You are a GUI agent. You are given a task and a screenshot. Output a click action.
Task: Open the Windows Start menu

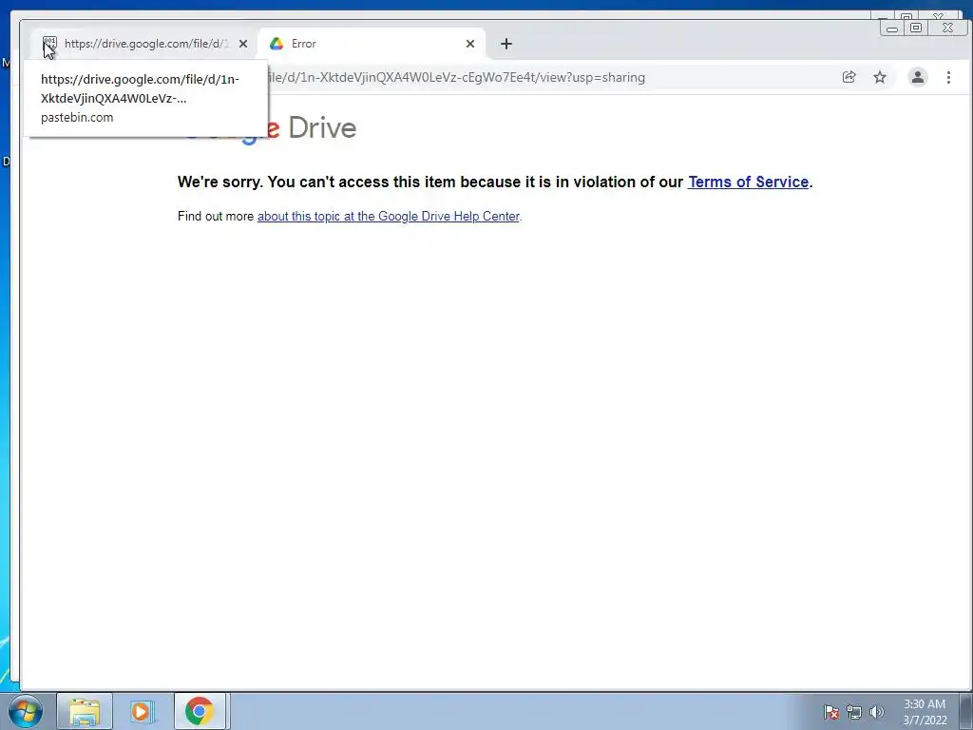point(26,711)
